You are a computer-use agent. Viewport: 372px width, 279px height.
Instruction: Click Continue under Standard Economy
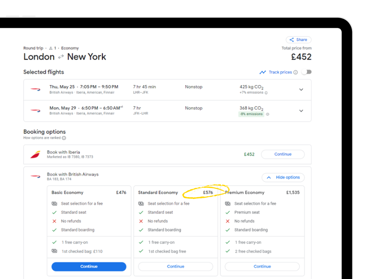(x=175, y=266)
